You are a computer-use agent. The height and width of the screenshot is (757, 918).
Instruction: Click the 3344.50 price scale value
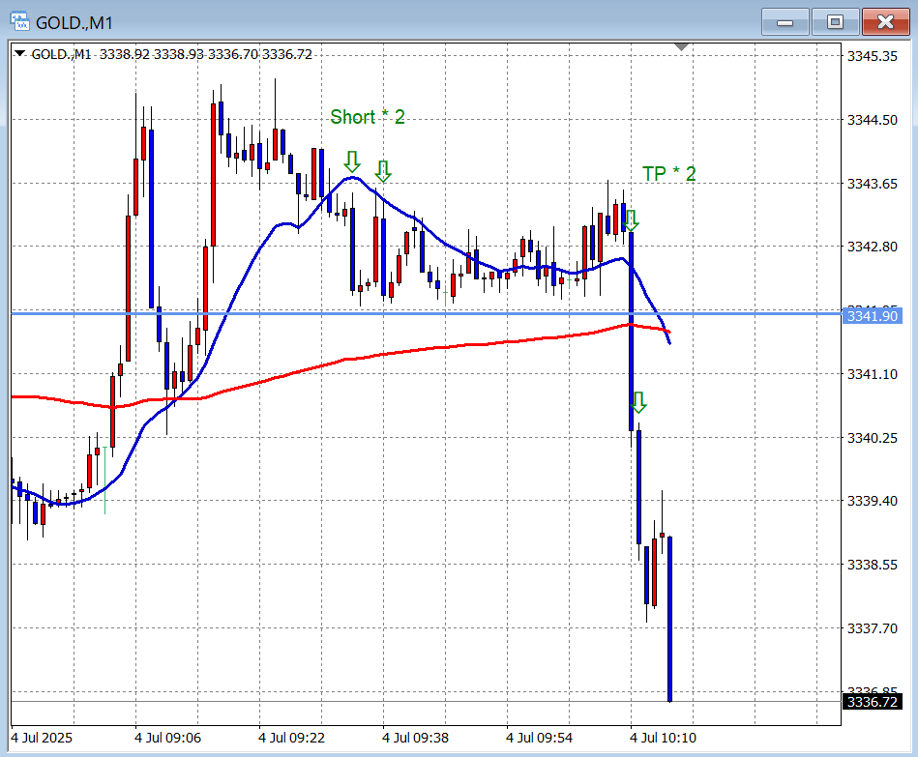coord(873,120)
